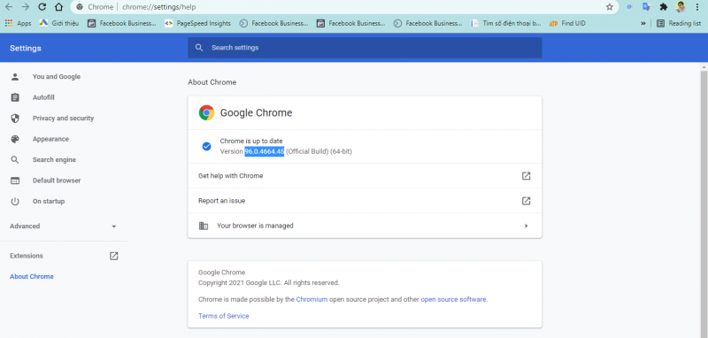The height and width of the screenshot is (338, 708).
Task: Click the managed browser building icon
Action: [204, 226]
